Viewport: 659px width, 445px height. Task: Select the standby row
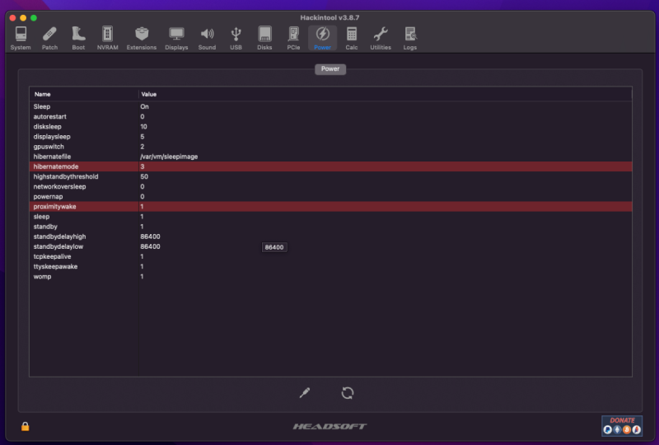pos(331,227)
